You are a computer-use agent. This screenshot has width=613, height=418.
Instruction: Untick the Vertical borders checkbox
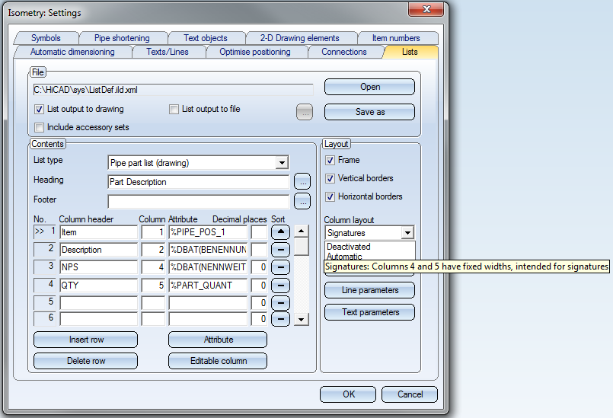pyautogui.click(x=330, y=178)
